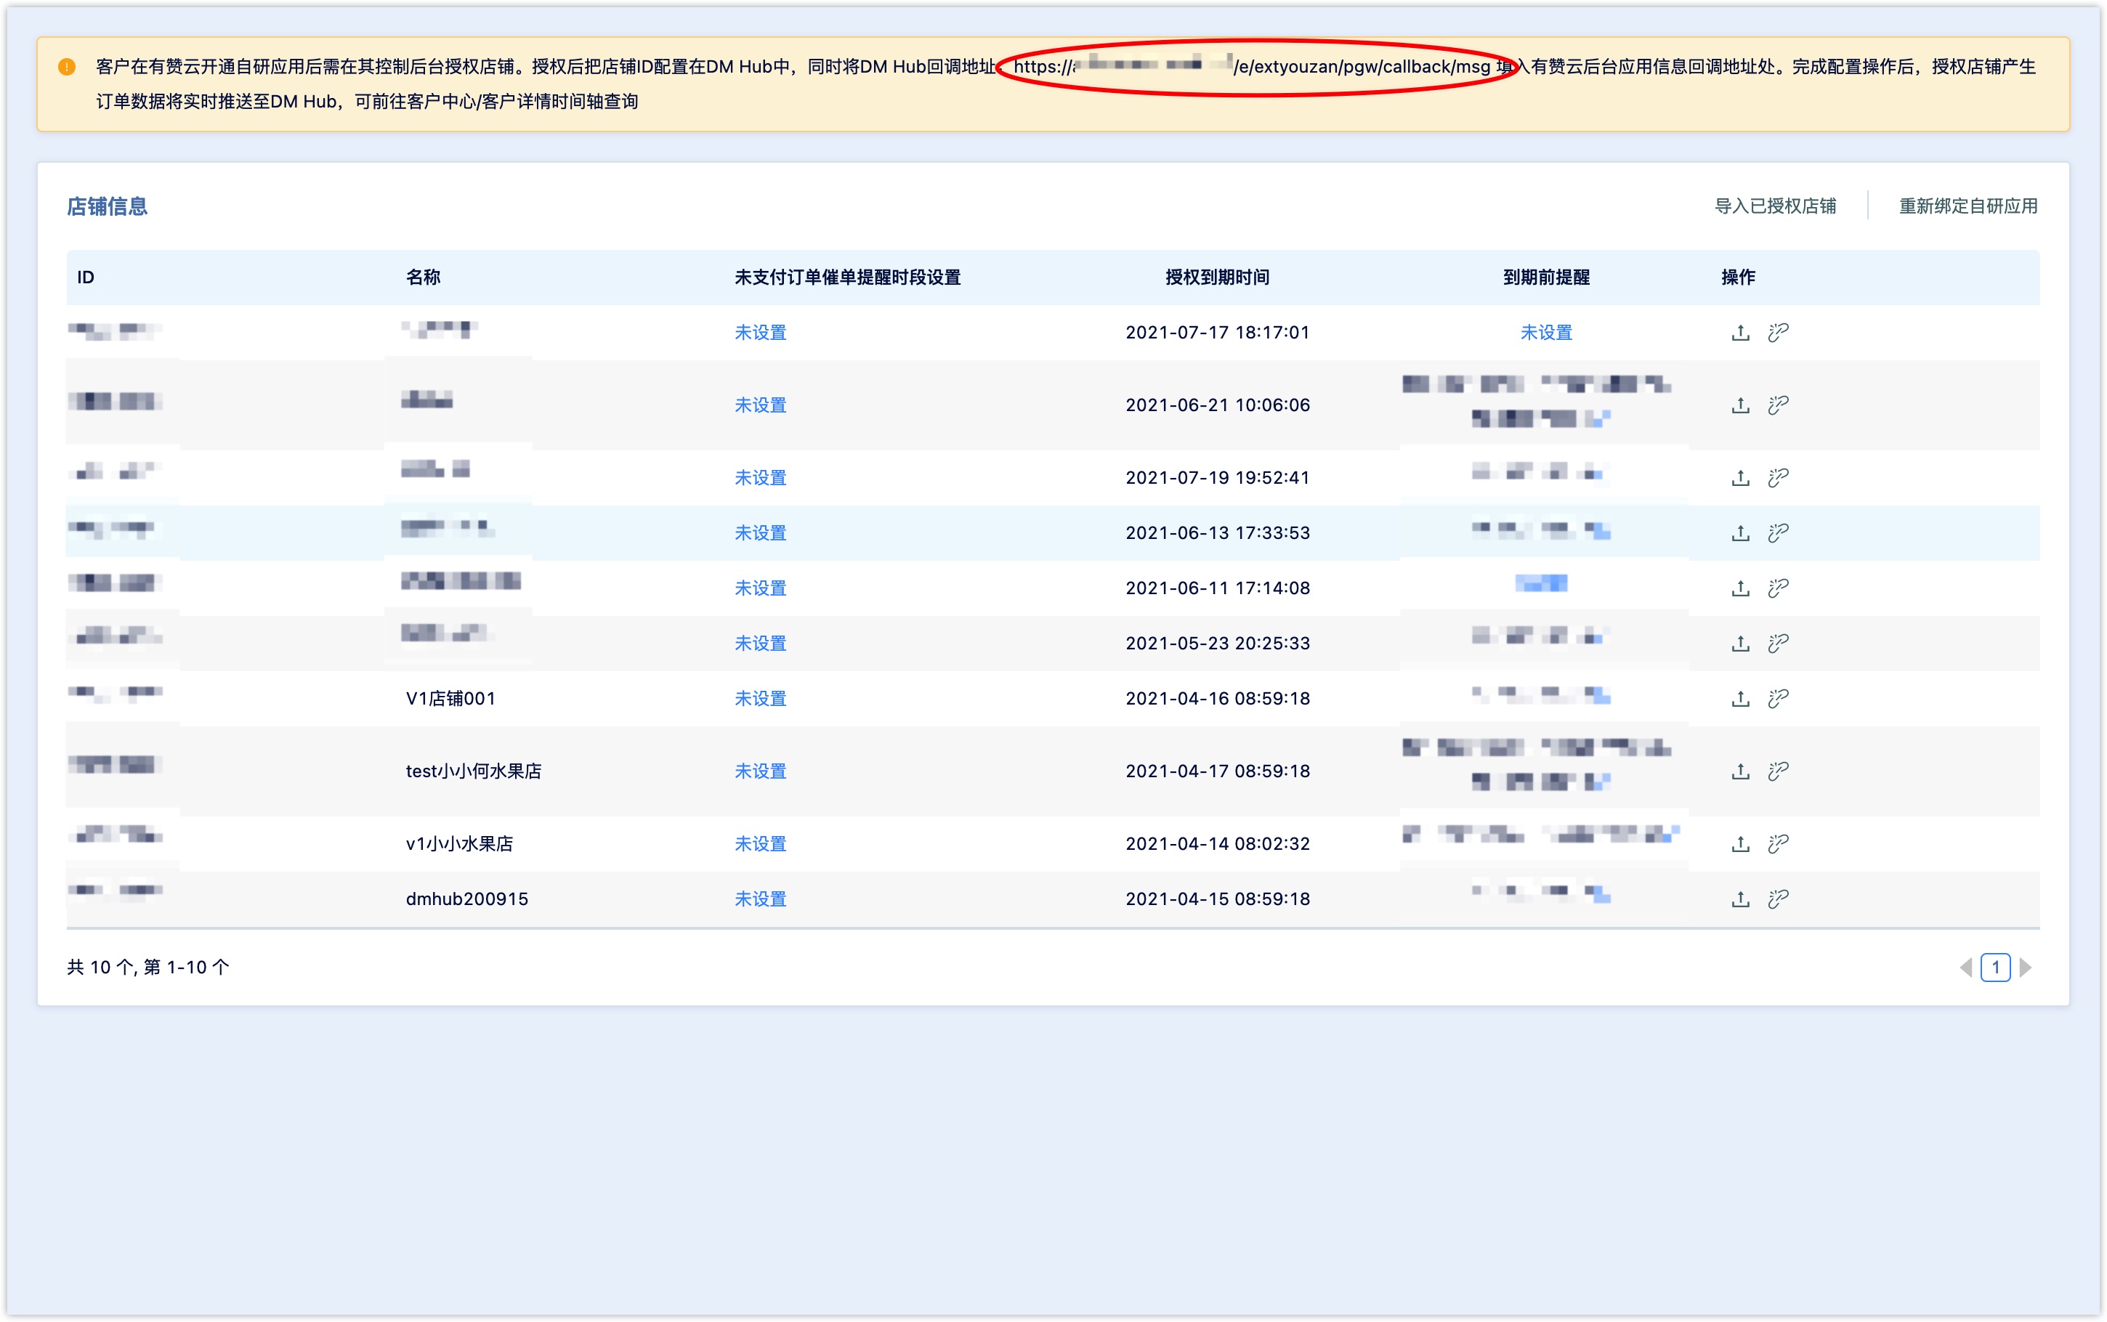The width and height of the screenshot is (2107, 1322).
Task: Click the 到期前提醒 column header
Action: click(1545, 277)
